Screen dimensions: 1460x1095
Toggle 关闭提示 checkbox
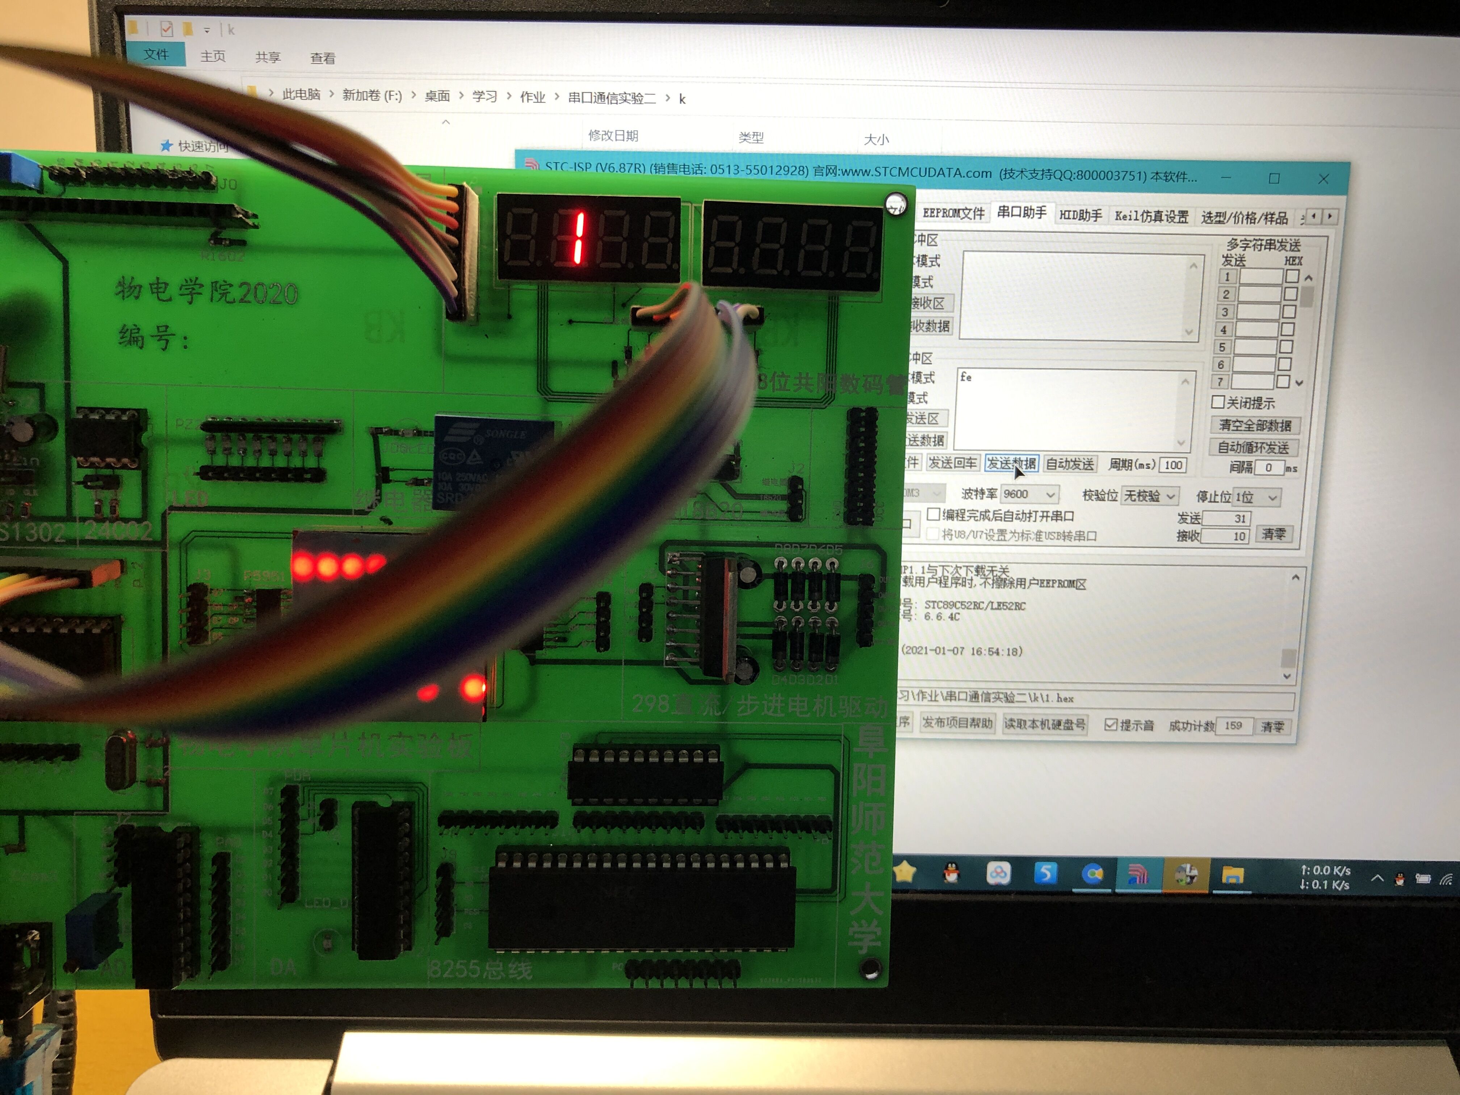pyautogui.click(x=1218, y=402)
